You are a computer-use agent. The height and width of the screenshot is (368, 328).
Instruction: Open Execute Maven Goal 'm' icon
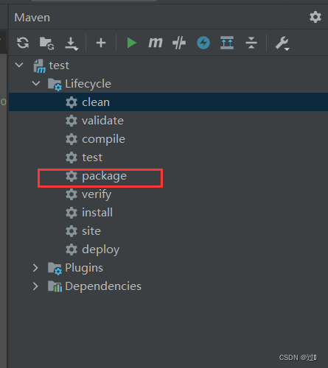(x=156, y=43)
